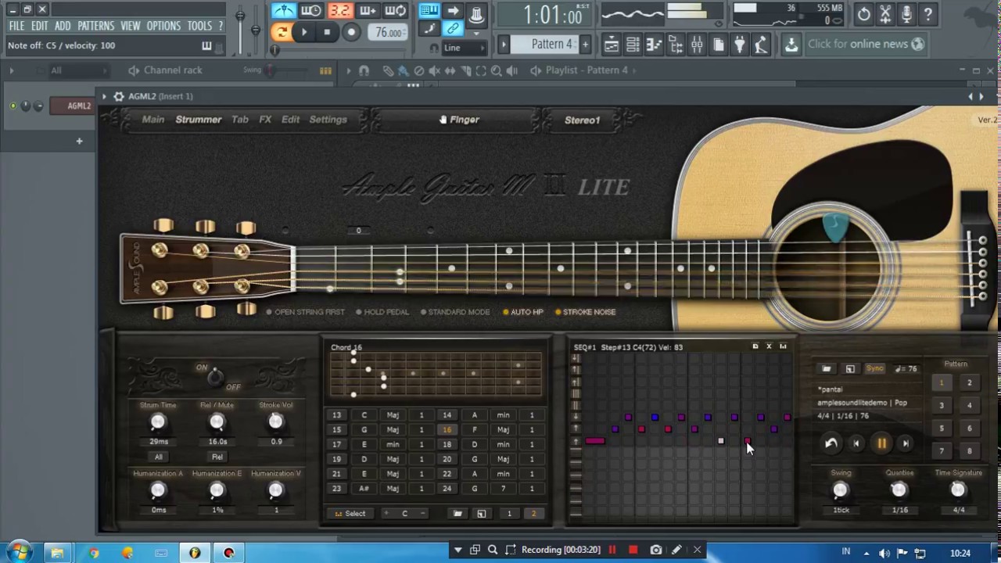Click the Rel button under Rel / Mute
The image size is (1001, 563).
217,457
